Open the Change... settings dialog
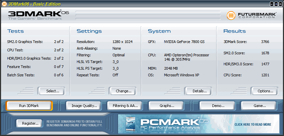 click(123, 91)
